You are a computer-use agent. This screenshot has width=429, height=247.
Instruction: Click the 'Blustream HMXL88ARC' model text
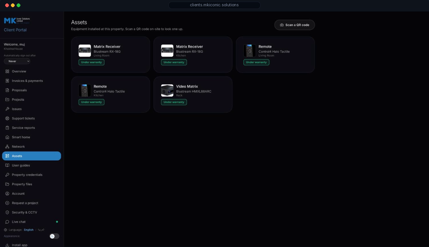[x=194, y=91]
